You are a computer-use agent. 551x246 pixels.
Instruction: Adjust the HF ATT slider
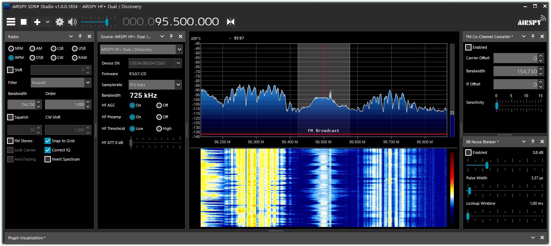point(155,143)
